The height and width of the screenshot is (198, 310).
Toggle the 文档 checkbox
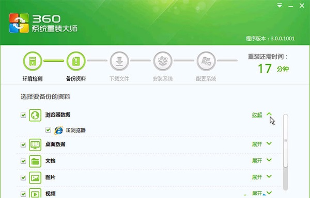(23, 161)
